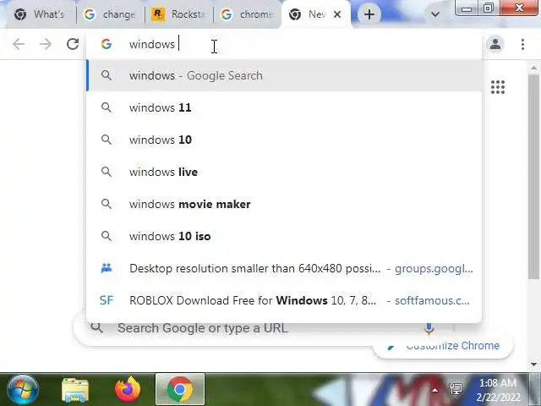
Task: Choose suggestion windows - Google Search
Action: click(284, 75)
